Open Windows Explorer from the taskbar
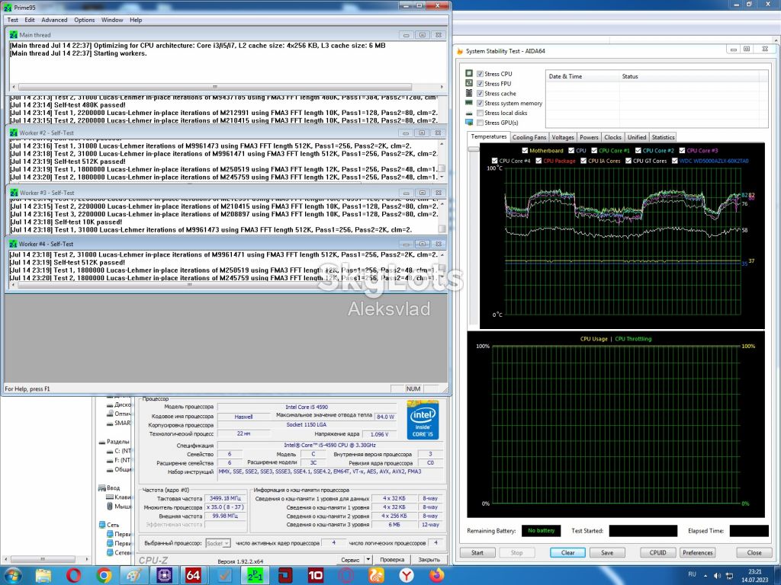 43,576
